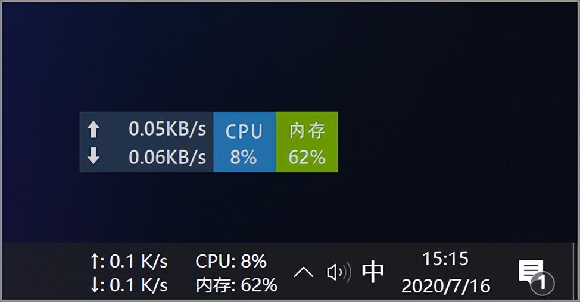Click the 8% value in the blue tile

click(244, 157)
